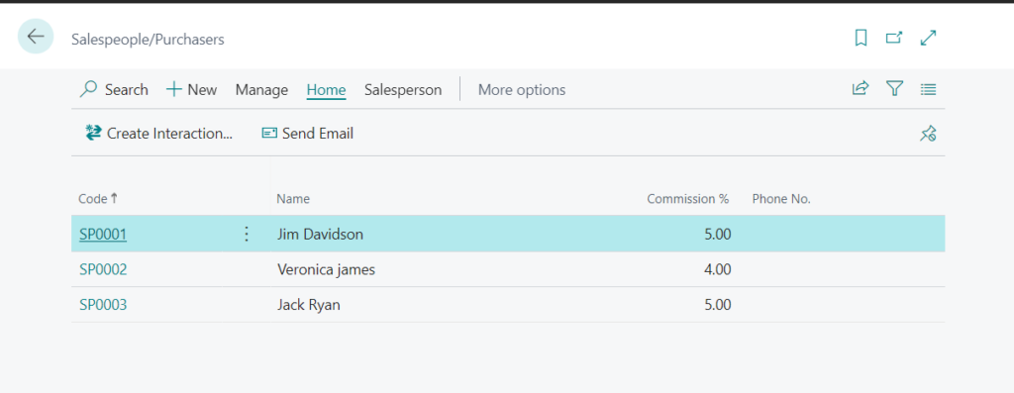Viewport: 1014px width, 393px height.
Task: Open the SP0001 row three-dot menu
Action: coord(246,234)
